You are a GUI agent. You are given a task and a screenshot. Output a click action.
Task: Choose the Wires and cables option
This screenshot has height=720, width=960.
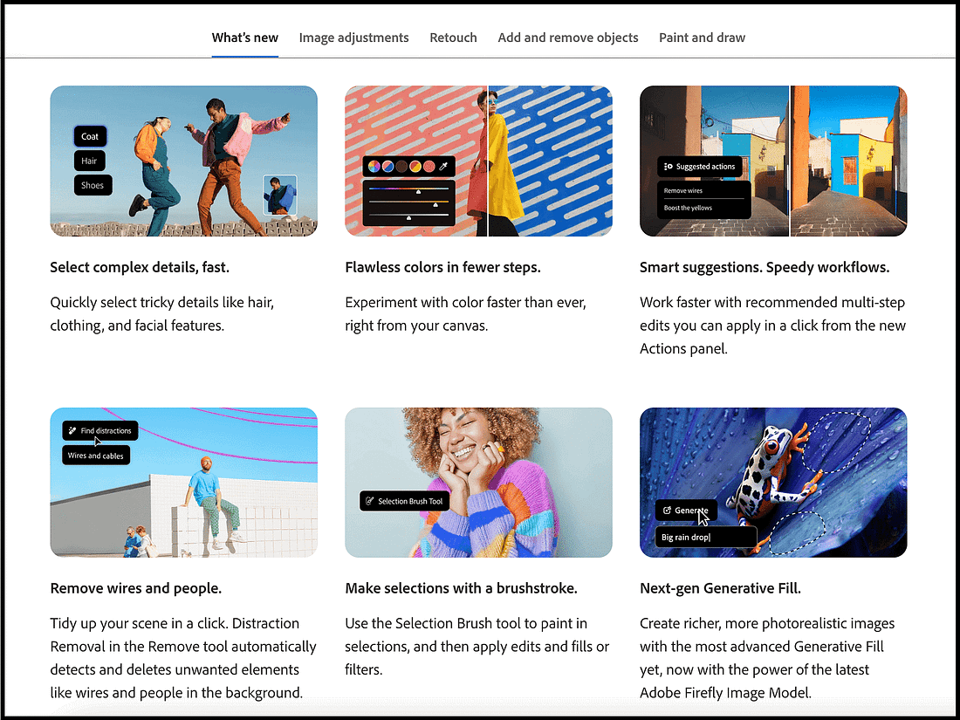point(96,456)
